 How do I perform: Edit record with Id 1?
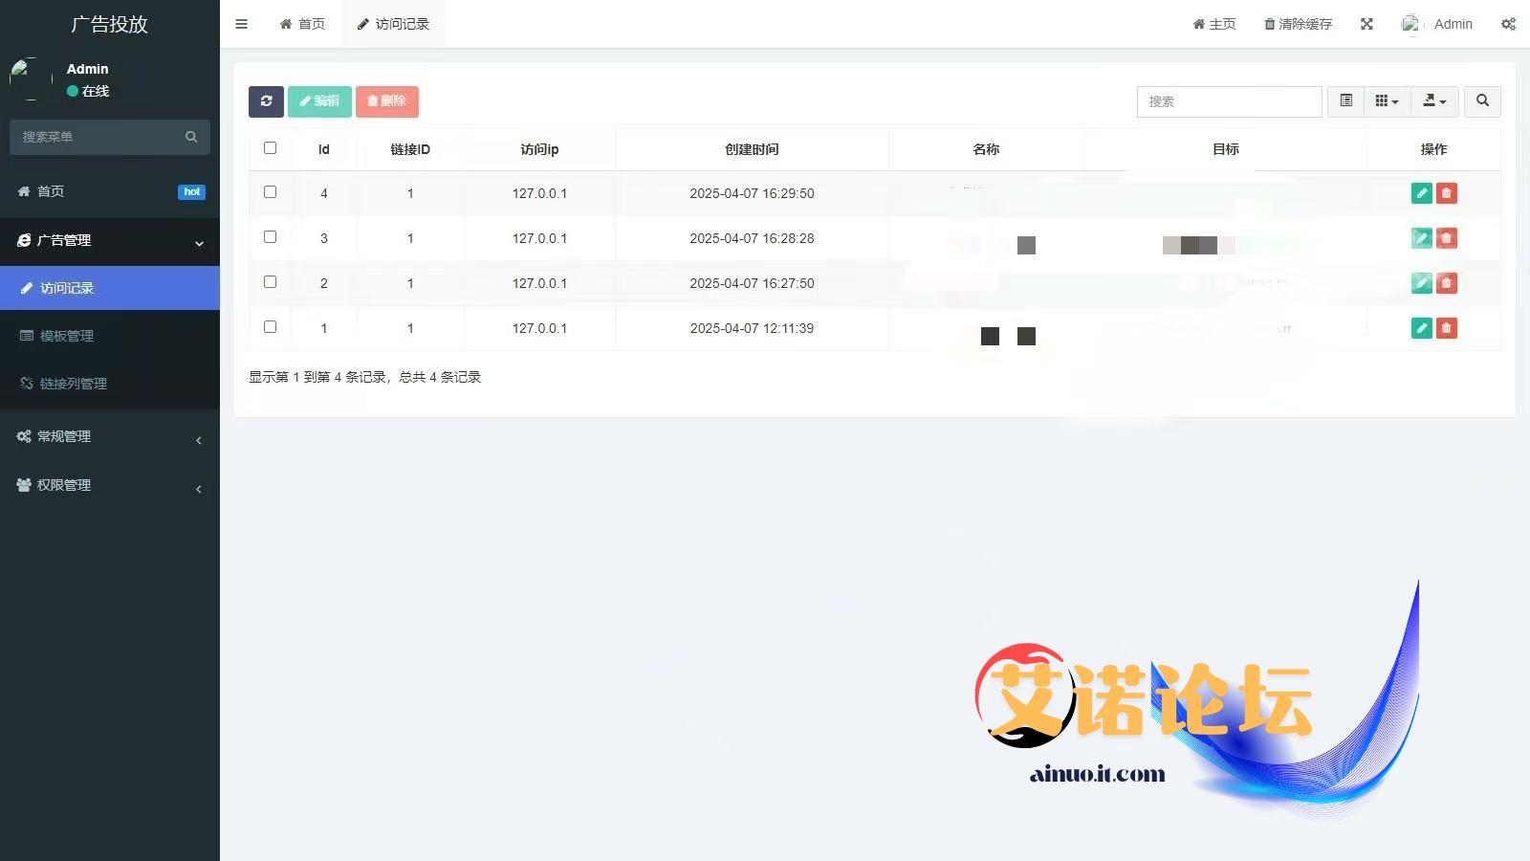pyautogui.click(x=1422, y=328)
